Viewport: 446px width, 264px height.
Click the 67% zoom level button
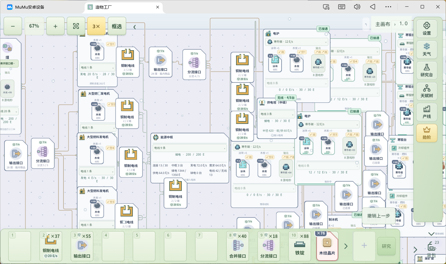point(34,26)
